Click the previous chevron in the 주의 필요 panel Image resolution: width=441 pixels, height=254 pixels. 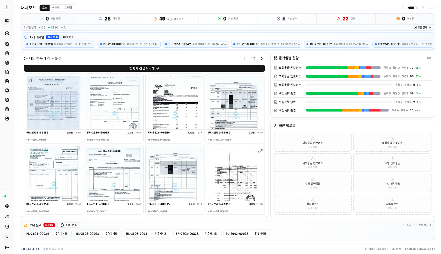(404, 225)
